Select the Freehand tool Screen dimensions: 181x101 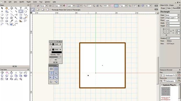click(16, 15)
